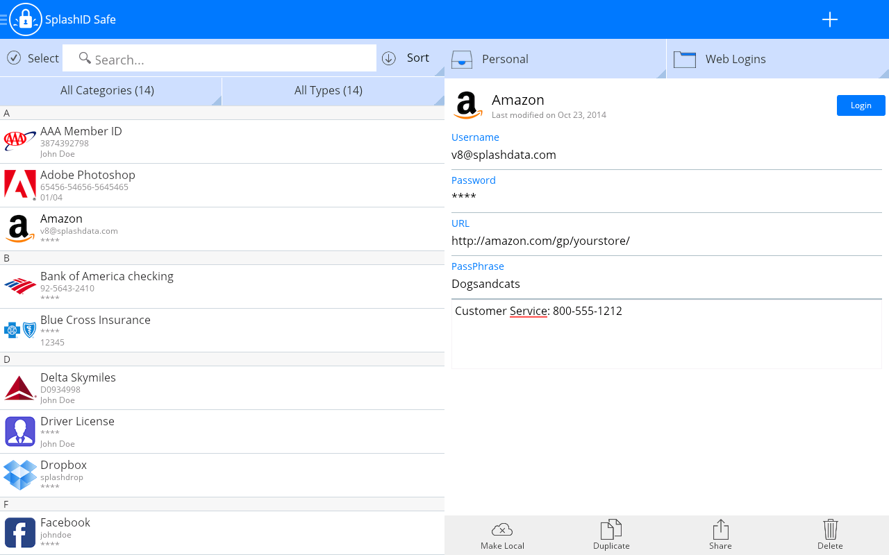Viewport: 889px width, 555px height.
Task: Open the Bank of America checking record
Action: (x=222, y=287)
